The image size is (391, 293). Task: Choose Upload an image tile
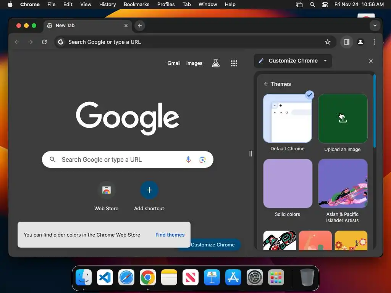tap(343, 118)
